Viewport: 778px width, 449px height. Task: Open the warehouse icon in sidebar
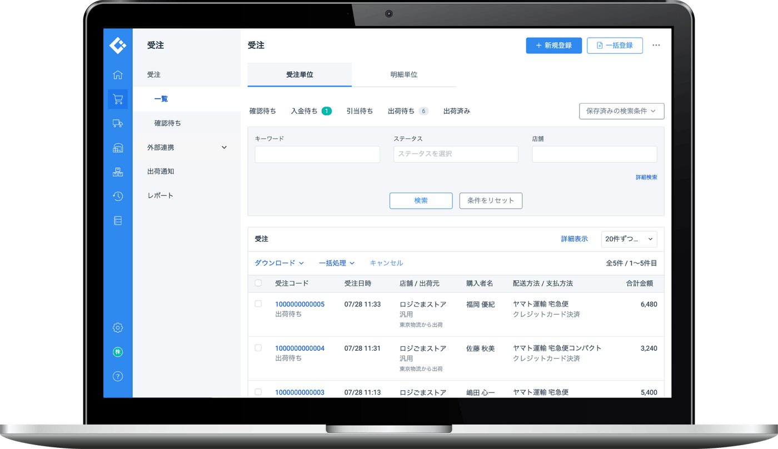coord(118,148)
